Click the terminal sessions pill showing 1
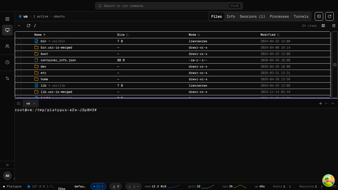Image resolution: width=338 pixels, height=190 pixels. tap(98, 186)
